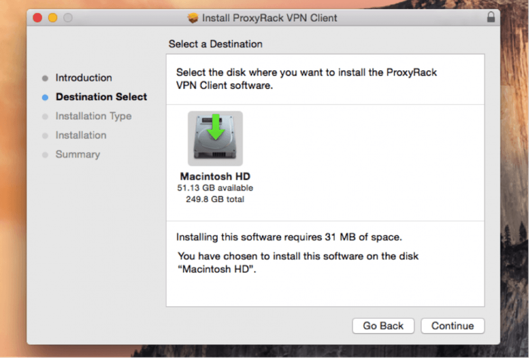Viewport: 529px width, 358px height.
Task: Click the Installation Type step label
Action: pyautogui.click(x=94, y=116)
